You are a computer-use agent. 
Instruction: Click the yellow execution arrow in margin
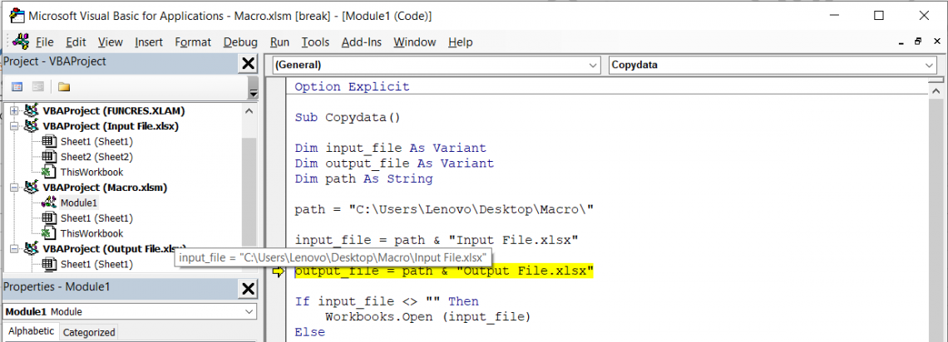pos(278,271)
